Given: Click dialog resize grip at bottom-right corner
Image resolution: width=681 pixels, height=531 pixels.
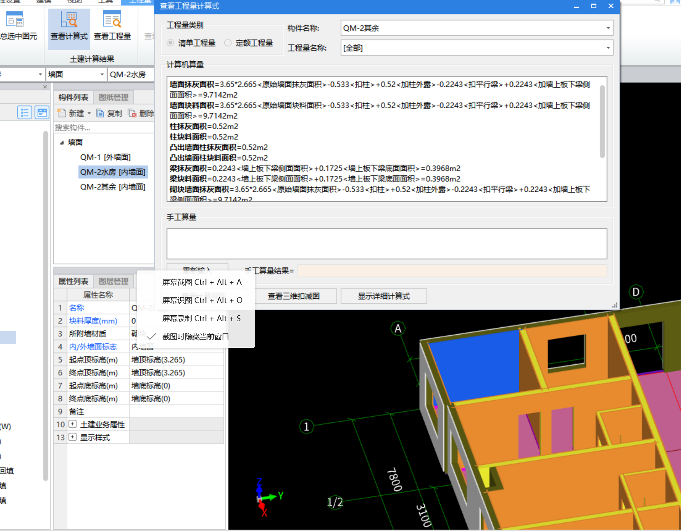Looking at the screenshot, I should pyautogui.click(x=615, y=305).
